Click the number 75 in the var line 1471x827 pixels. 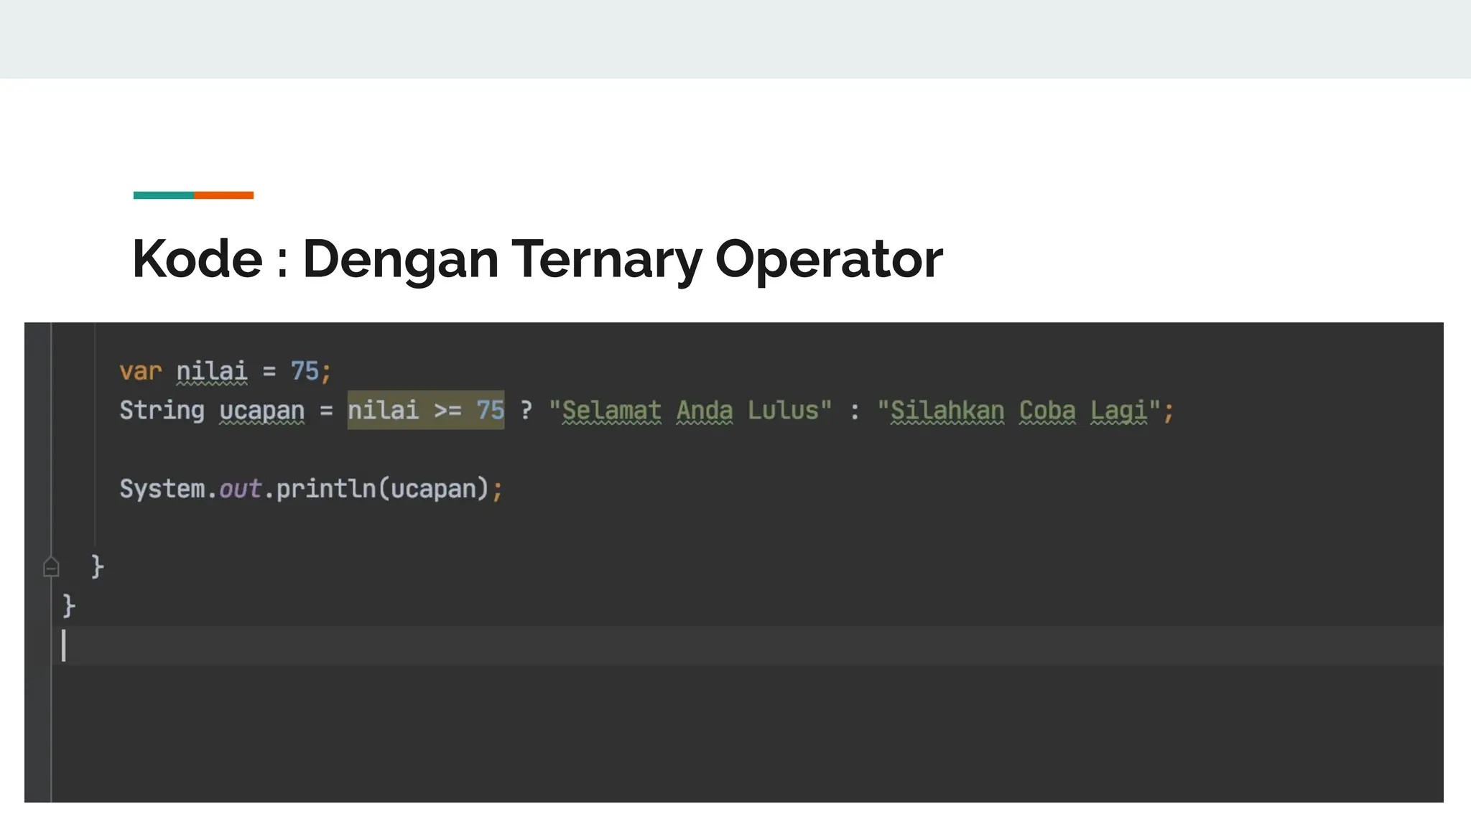(x=305, y=372)
